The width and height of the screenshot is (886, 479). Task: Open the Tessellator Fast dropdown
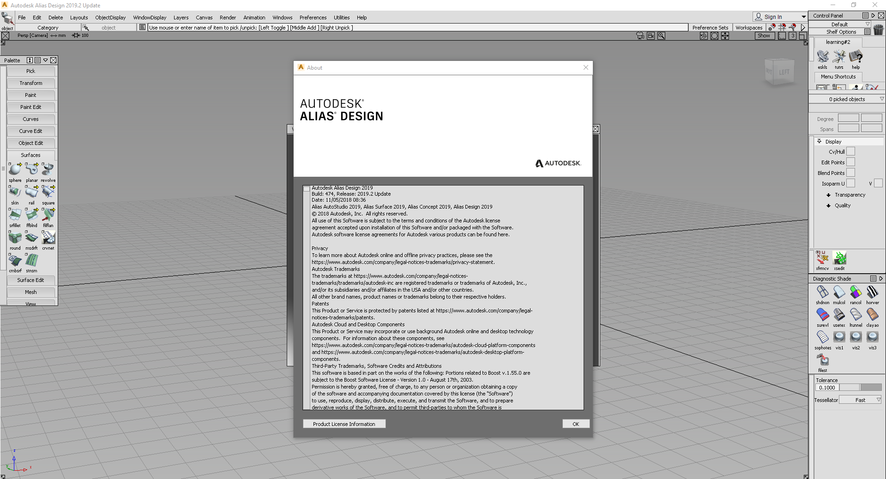click(x=860, y=400)
